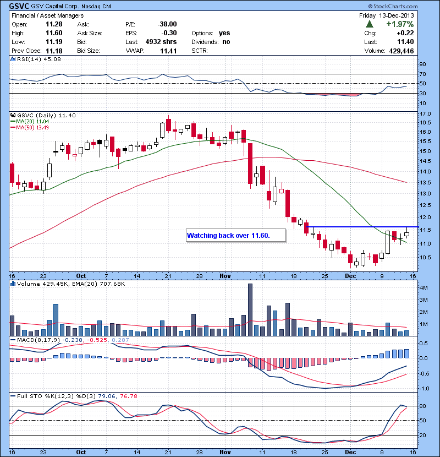Click the Dividends no value
440x457 pixels.
226,42
